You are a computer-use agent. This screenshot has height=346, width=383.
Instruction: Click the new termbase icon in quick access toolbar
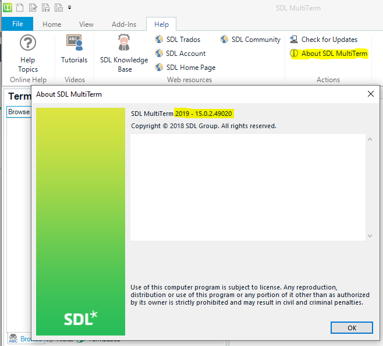(x=20, y=8)
